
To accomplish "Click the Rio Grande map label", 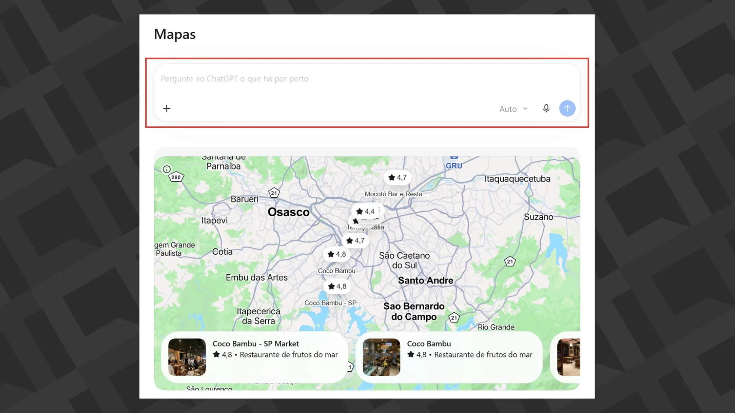I will pos(496,327).
